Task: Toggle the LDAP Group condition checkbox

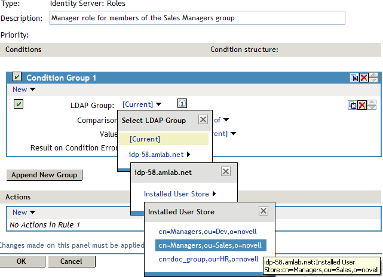Action: coord(19,104)
